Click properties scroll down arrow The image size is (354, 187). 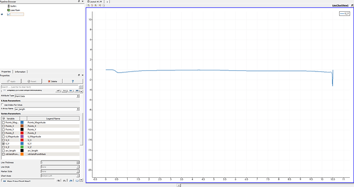81,180
